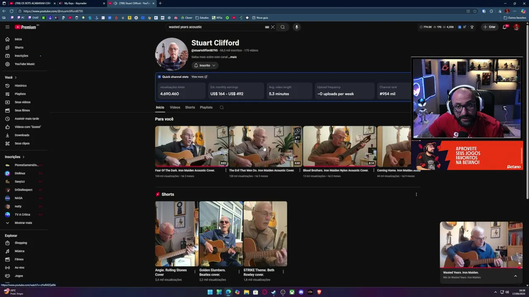Open Discord from the taskbar

click(301, 292)
